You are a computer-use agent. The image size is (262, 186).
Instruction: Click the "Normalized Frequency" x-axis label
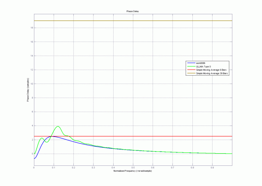coord(132,171)
